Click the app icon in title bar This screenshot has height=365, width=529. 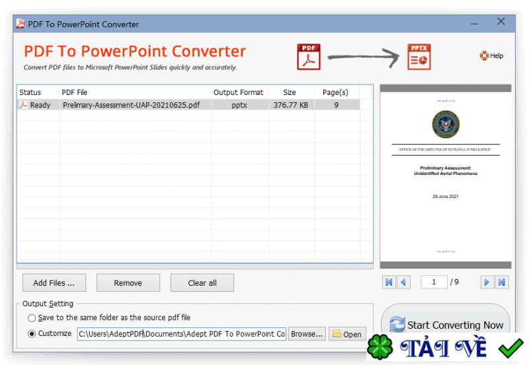coord(20,24)
